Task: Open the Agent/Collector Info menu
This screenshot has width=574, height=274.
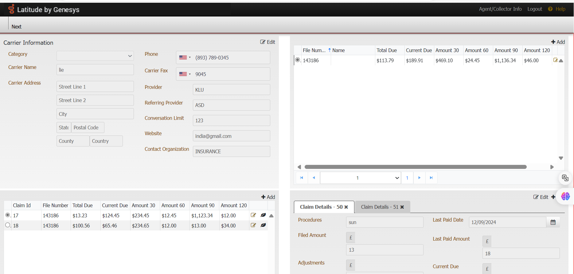Action: [500, 9]
